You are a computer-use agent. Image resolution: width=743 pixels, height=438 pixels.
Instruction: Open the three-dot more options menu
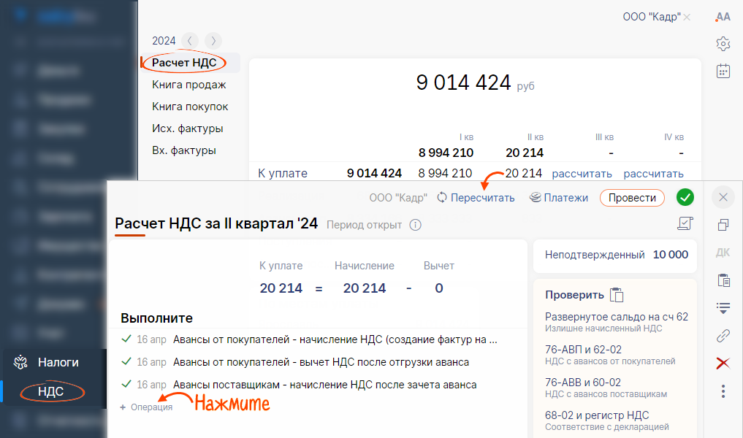click(x=723, y=391)
